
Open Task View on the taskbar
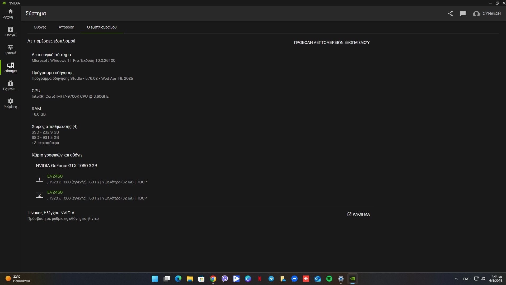pyautogui.click(x=166, y=279)
